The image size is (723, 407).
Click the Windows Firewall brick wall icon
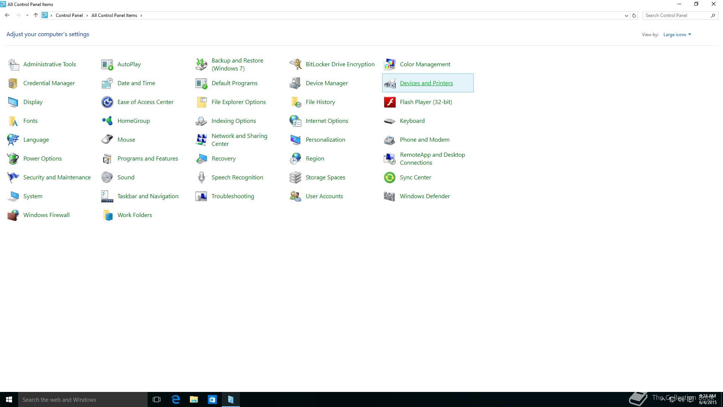coord(13,215)
